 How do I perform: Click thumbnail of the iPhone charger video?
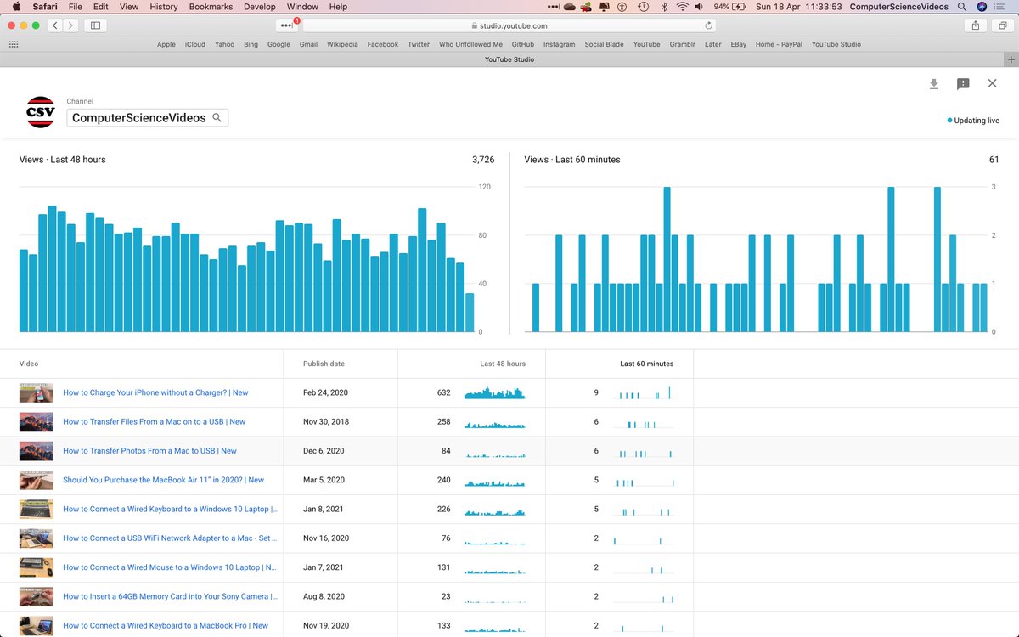click(x=37, y=393)
